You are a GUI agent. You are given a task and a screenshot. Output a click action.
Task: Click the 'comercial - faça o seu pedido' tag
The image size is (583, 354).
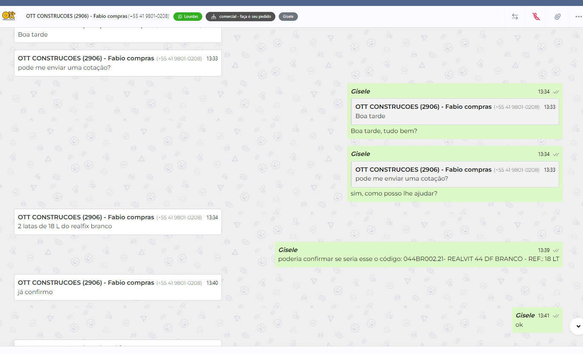pos(241,17)
